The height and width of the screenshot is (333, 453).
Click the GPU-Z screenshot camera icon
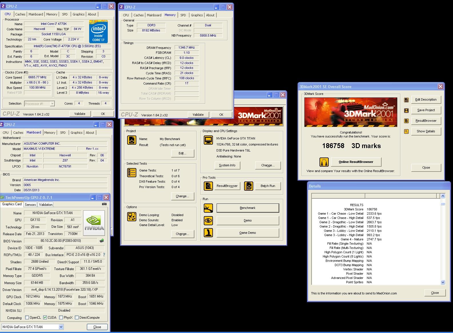tap(104, 204)
